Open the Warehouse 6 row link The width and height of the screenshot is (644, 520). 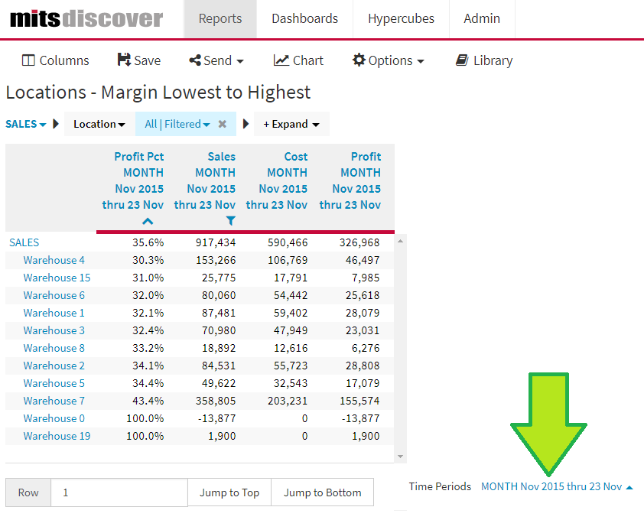(x=54, y=296)
